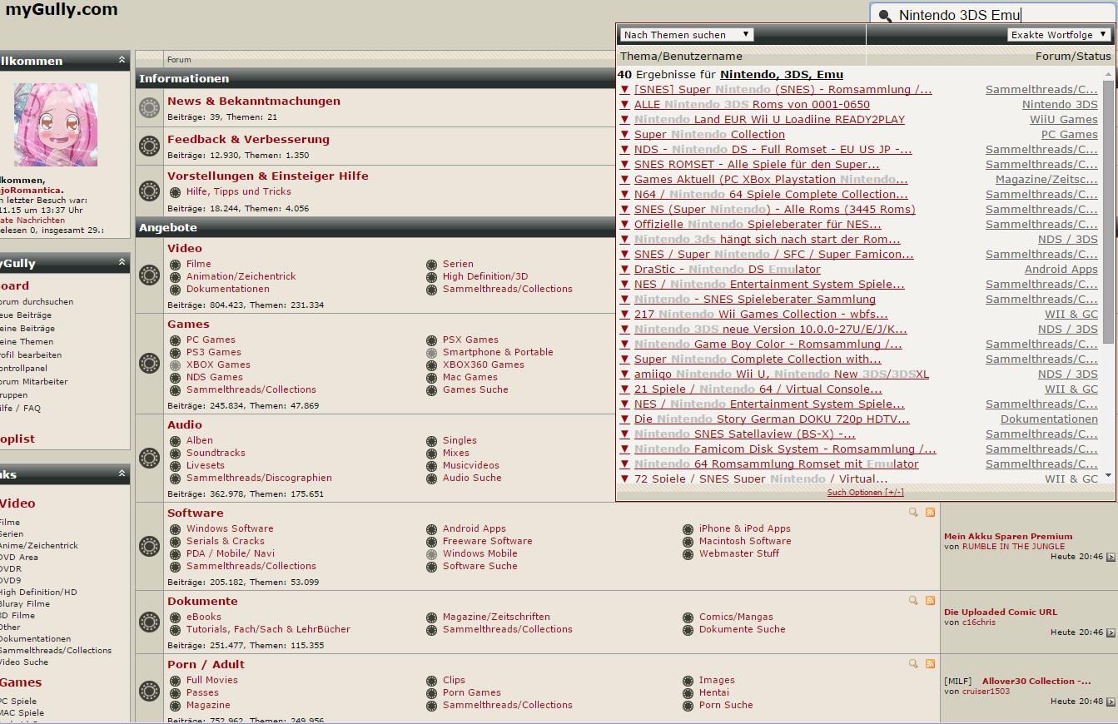Open Toplist in the sidebar
This screenshot has width=1118, height=724.
click(17, 439)
